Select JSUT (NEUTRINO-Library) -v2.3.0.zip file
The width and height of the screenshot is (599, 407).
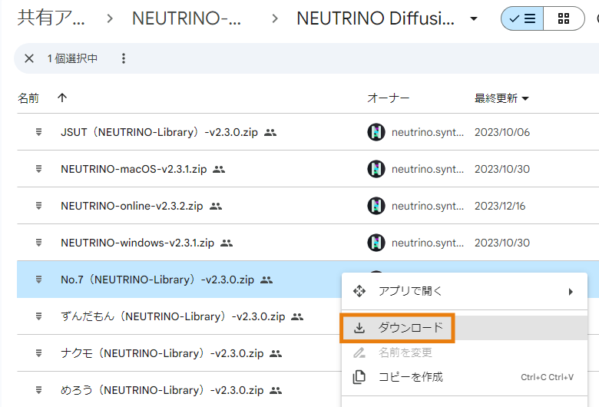coord(159,132)
